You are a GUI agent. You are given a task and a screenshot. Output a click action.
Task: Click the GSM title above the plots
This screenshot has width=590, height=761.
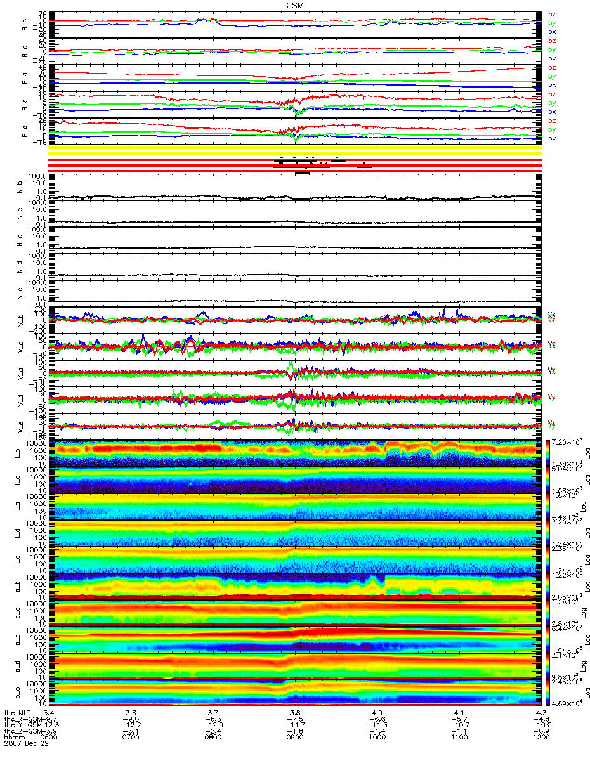294,4
